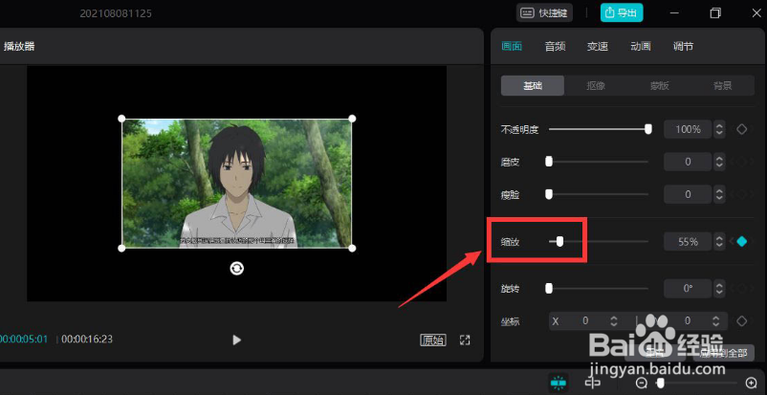The width and height of the screenshot is (767, 395).
Task: Click the 瘦脸 value field showing 0
Action: coord(688,194)
